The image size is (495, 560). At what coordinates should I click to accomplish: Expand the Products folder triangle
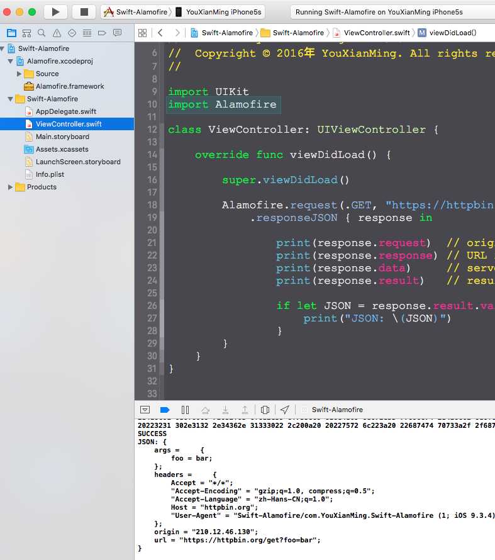click(10, 187)
